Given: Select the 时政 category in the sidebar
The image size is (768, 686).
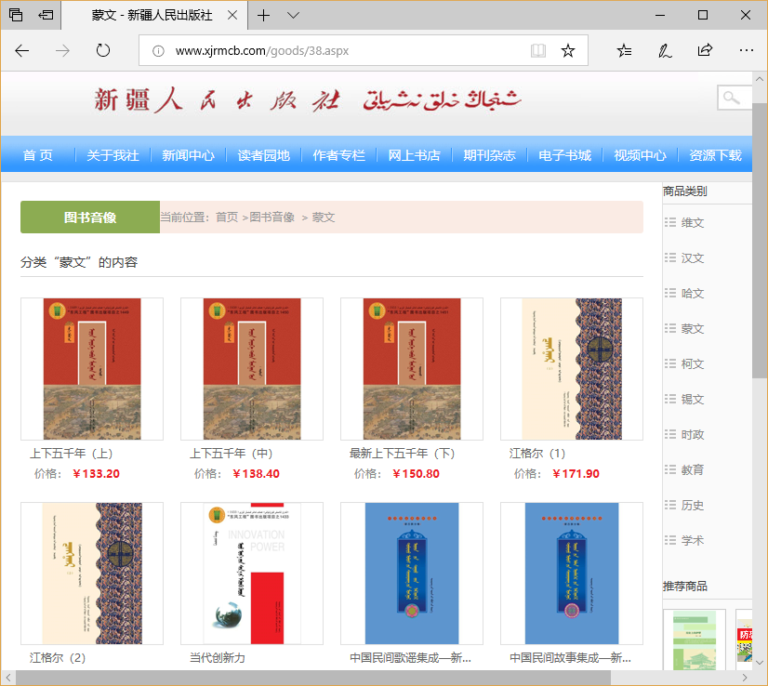Looking at the screenshot, I should click(693, 434).
